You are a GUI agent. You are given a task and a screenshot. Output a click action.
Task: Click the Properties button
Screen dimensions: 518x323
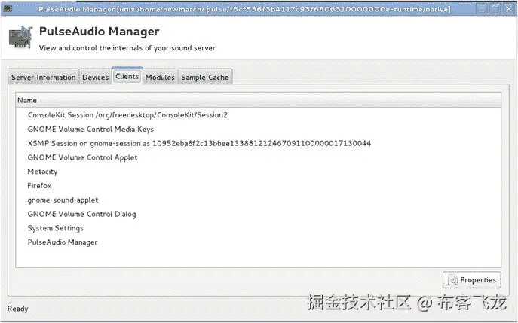471,280
